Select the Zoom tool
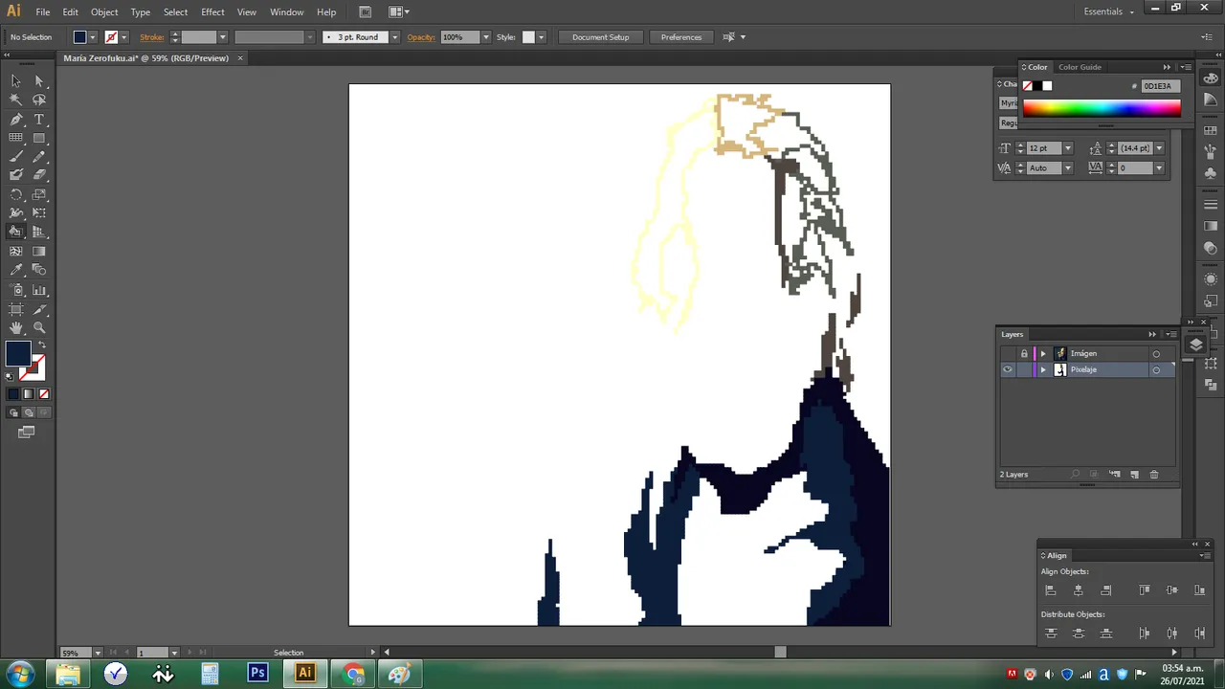Screen dimensions: 1225x689 tap(39, 328)
